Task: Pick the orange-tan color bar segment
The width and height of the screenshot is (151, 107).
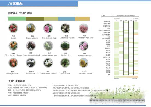Action: click(82, 19)
